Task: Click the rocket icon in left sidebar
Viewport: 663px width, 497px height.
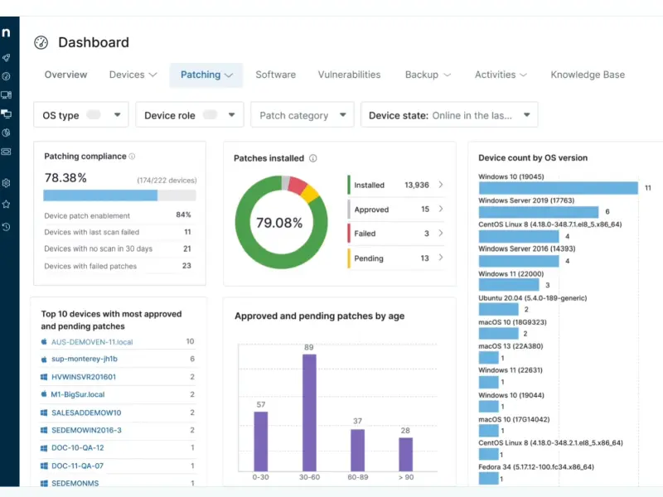Action: [x=6, y=58]
